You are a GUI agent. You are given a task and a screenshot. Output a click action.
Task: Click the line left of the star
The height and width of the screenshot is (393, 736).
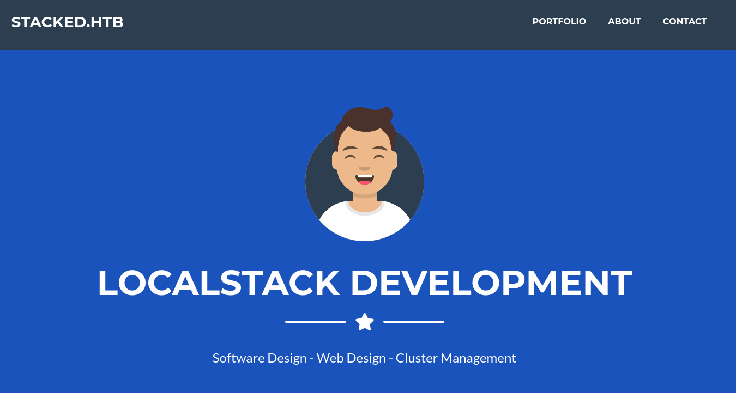coord(316,322)
